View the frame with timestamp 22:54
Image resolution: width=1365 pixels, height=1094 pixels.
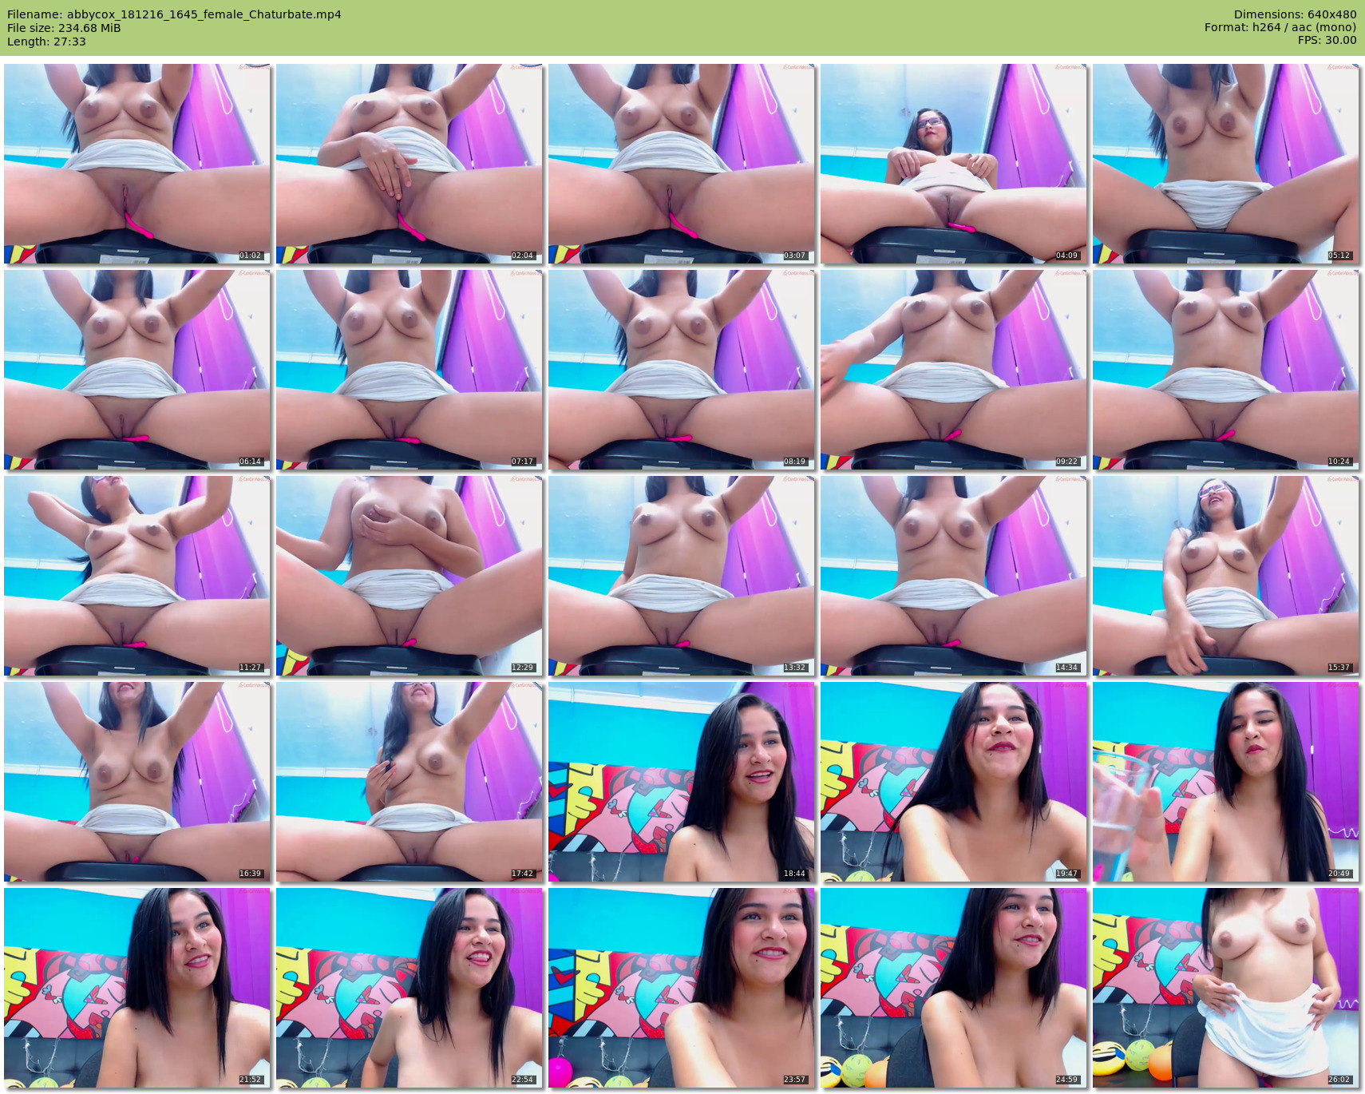(x=409, y=988)
